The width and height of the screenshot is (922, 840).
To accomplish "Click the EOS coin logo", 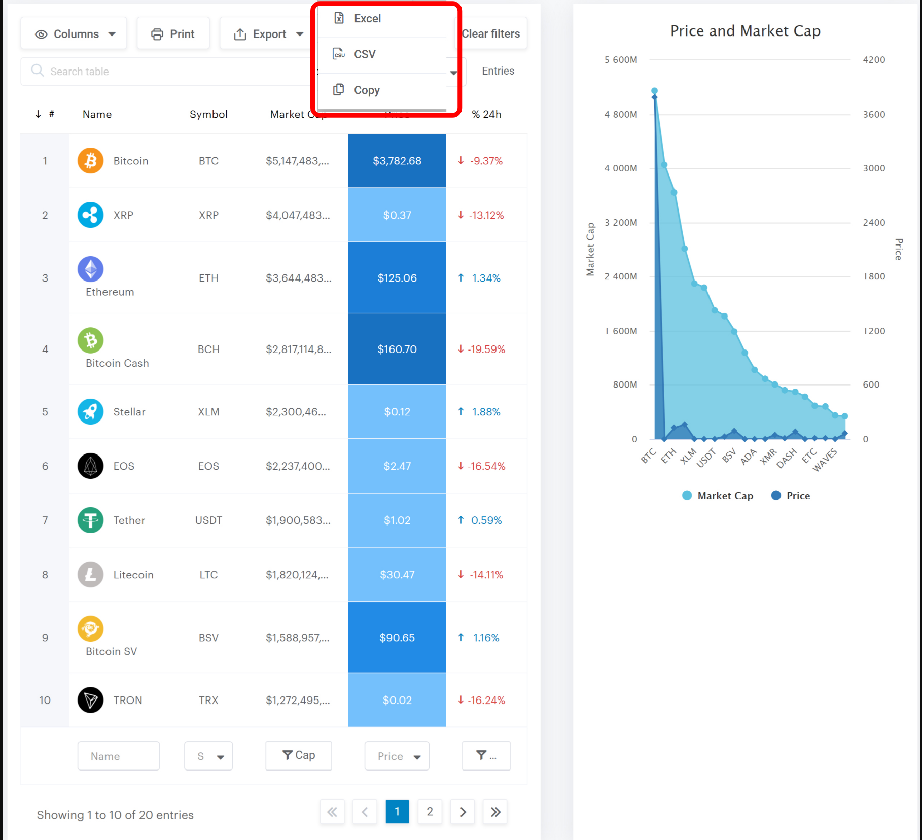I will coord(90,466).
